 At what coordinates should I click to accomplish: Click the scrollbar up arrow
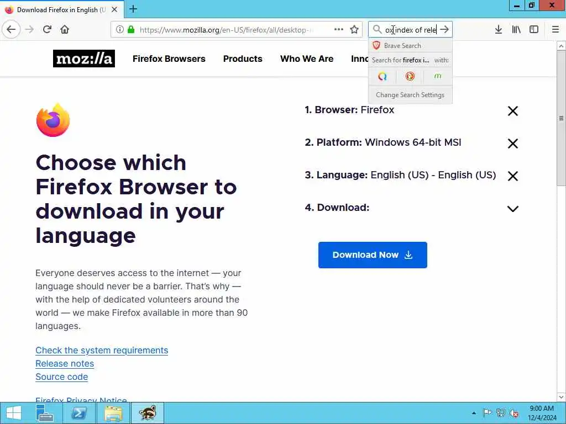561,46
